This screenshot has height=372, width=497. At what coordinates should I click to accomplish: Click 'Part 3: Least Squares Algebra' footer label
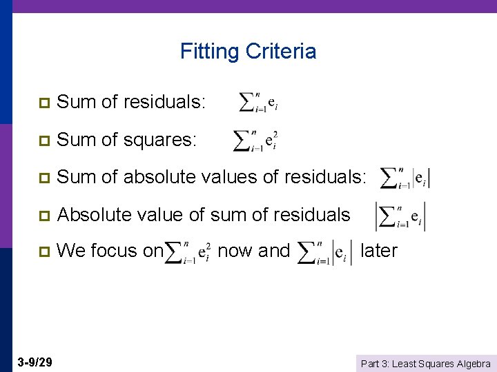[426, 364]
